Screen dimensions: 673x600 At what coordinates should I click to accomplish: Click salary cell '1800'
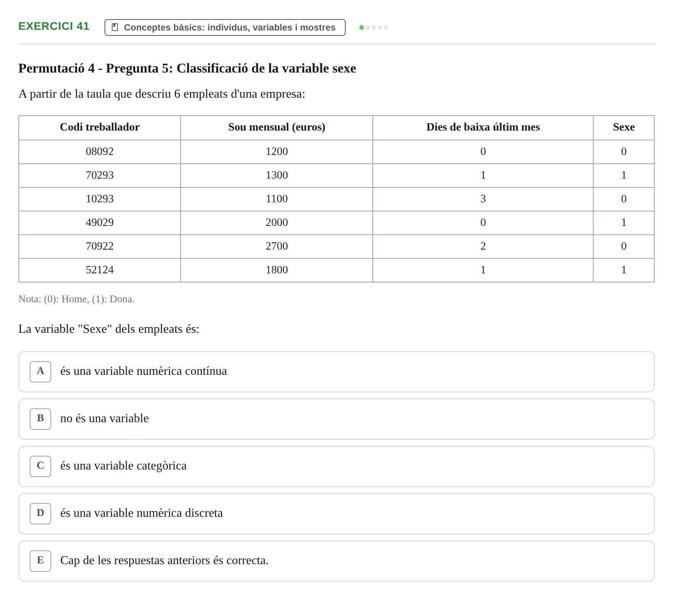click(x=277, y=270)
